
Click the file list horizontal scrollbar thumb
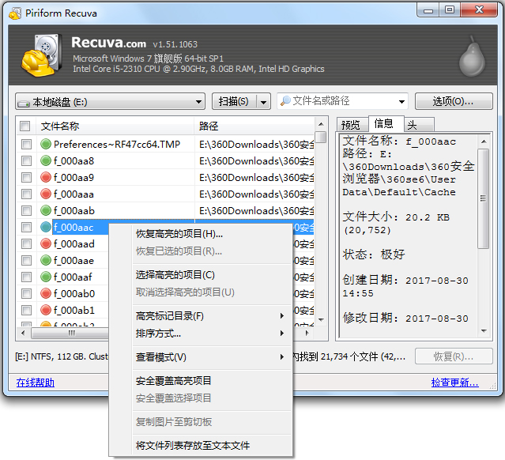(x=70, y=333)
